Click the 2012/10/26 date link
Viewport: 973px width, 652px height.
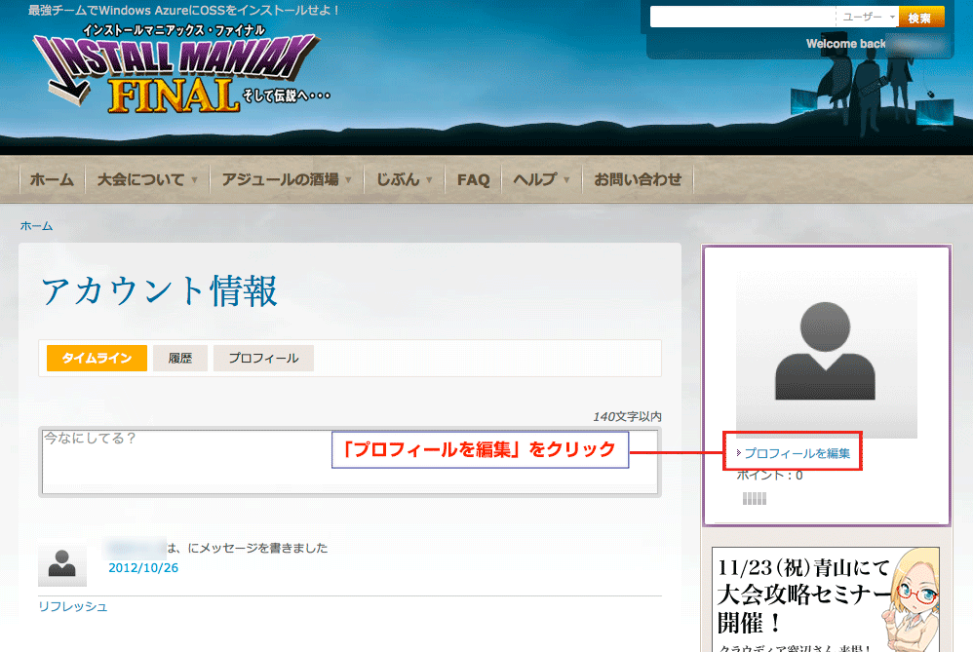click(x=143, y=567)
